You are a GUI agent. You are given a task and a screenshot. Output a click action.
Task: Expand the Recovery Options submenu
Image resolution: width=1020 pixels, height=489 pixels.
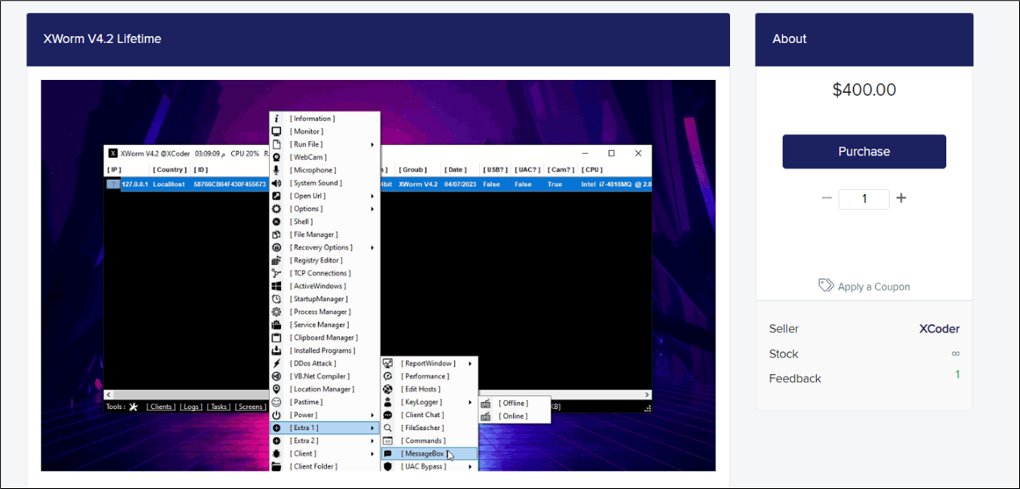372,247
